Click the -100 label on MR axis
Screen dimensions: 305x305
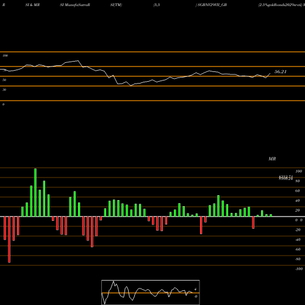299,269
